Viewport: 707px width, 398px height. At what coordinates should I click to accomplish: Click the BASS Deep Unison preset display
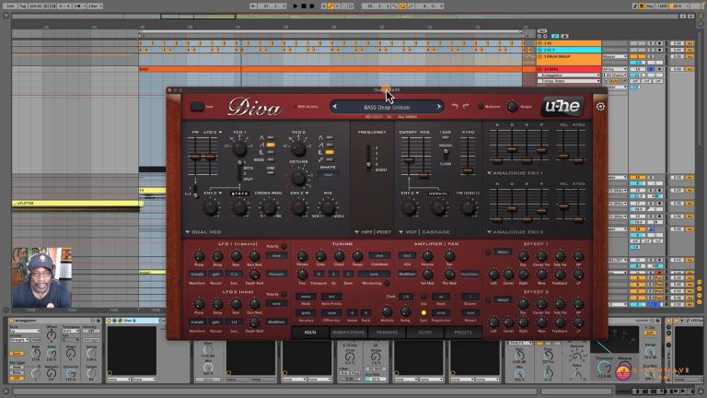(x=387, y=108)
